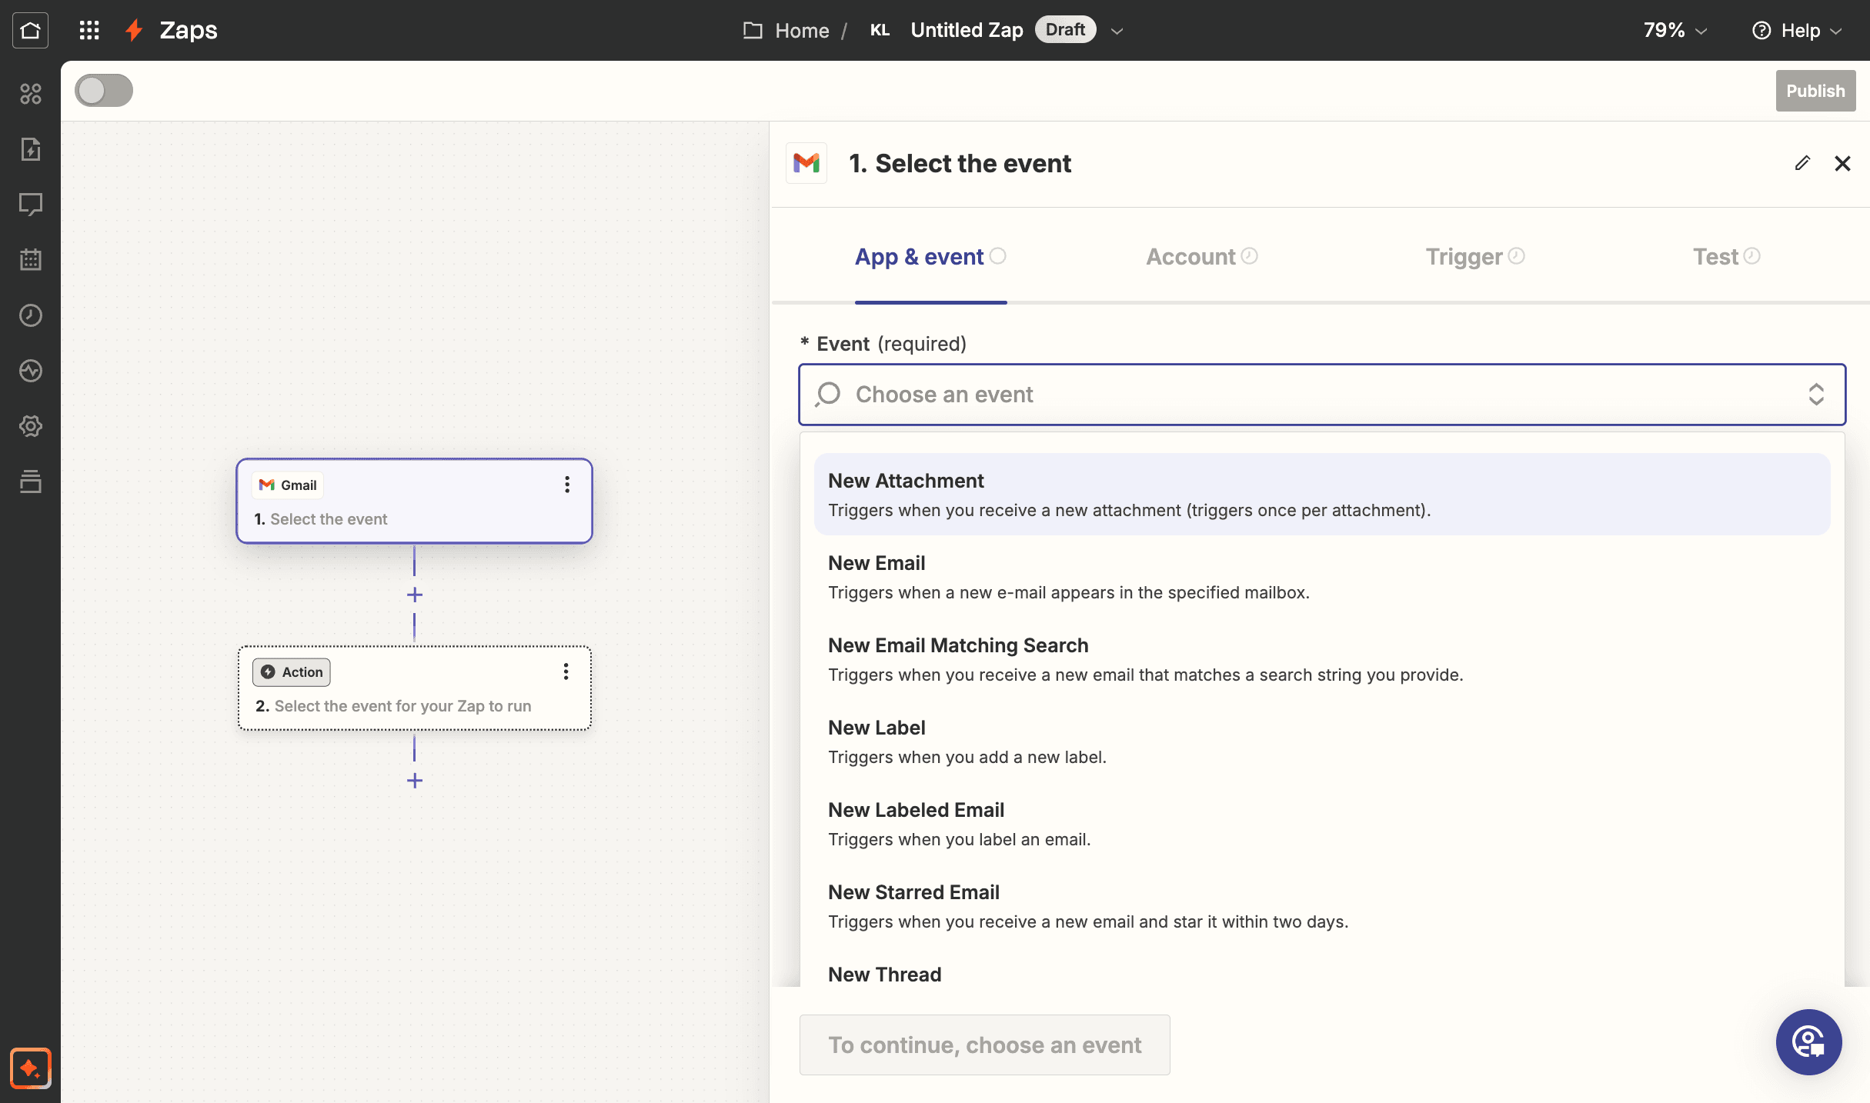The height and width of the screenshot is (1103, 1870).
Task: Expand the 79% zoom level dropdown
Action: click(1676, 30)
